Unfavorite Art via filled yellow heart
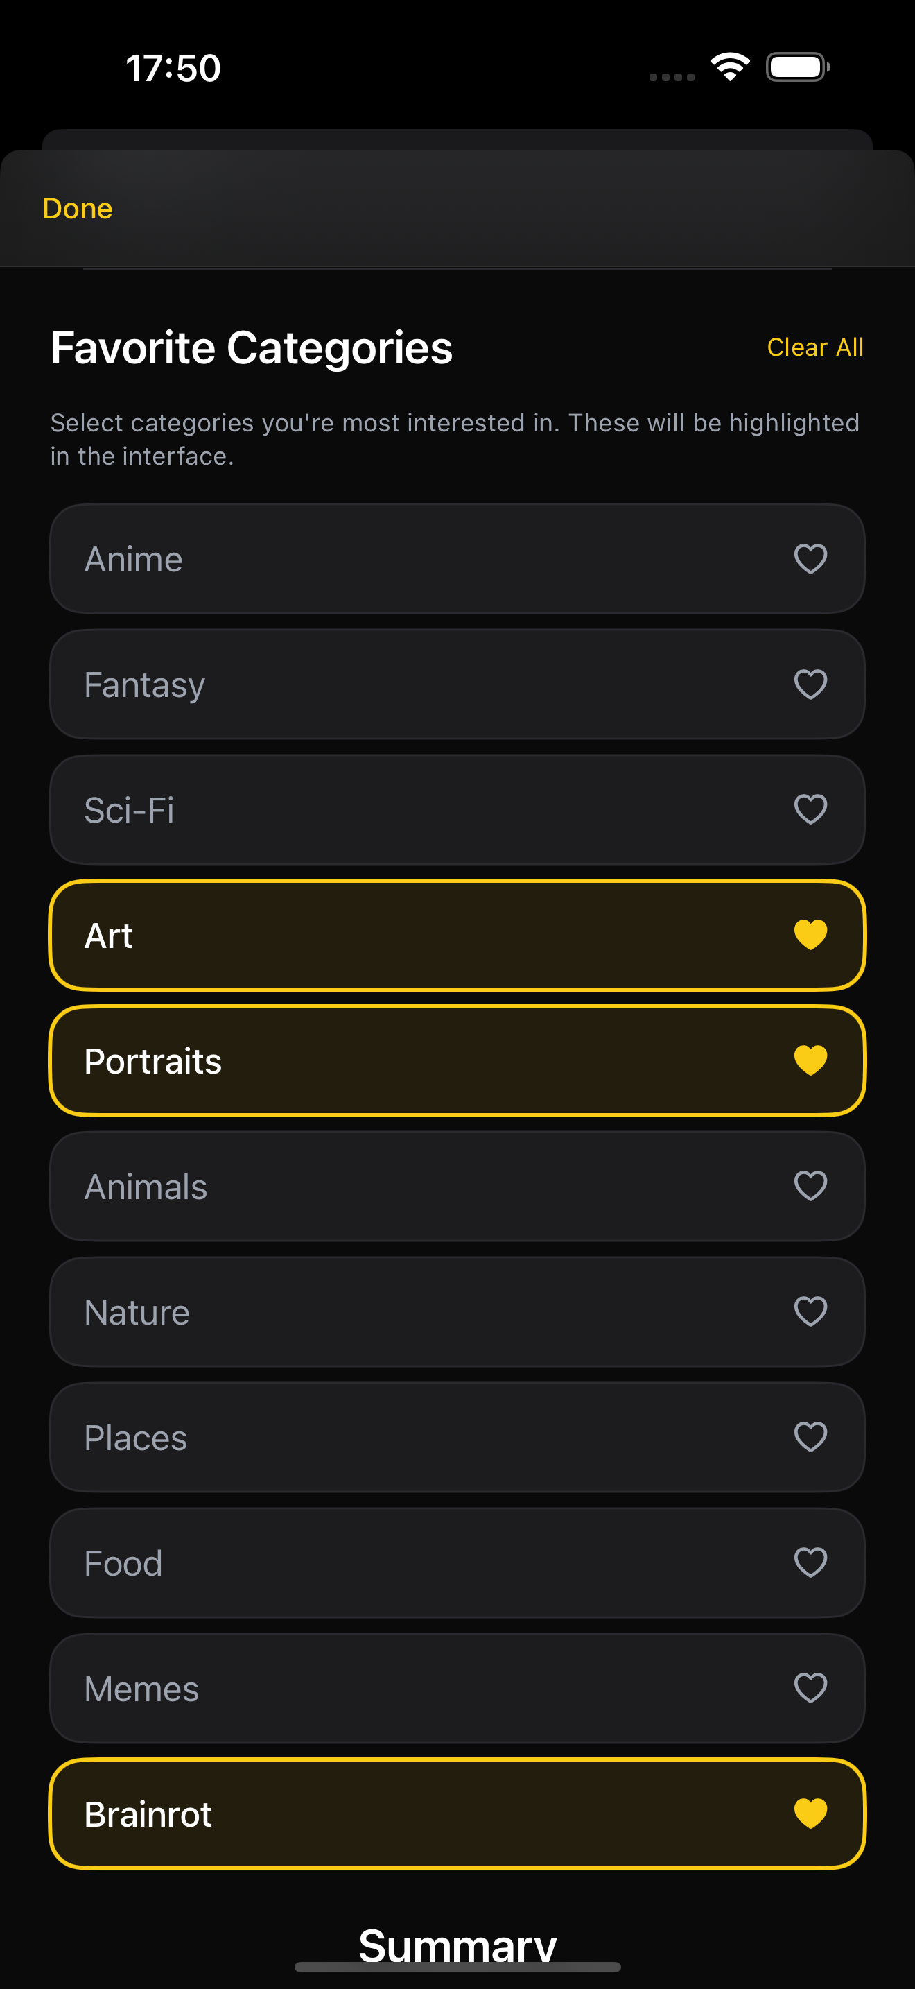 (x=810, y=935)
